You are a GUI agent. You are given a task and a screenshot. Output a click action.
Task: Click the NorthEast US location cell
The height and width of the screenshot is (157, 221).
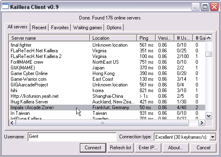tap(105, 62)
